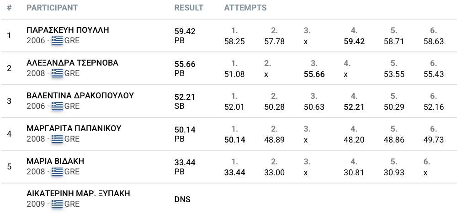Viewport: 457px width, 214px height.
Task: Open participant ΠΑΡΑΣΚΕΥΗ ΠΟΥΛΛΗ profile
Action: tap(68, 30)
